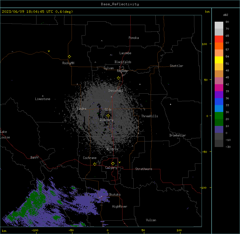Viewport: 240px width, 234px height.
Task: Click the Didsbury town label
Action: click(x=107, y=120)
